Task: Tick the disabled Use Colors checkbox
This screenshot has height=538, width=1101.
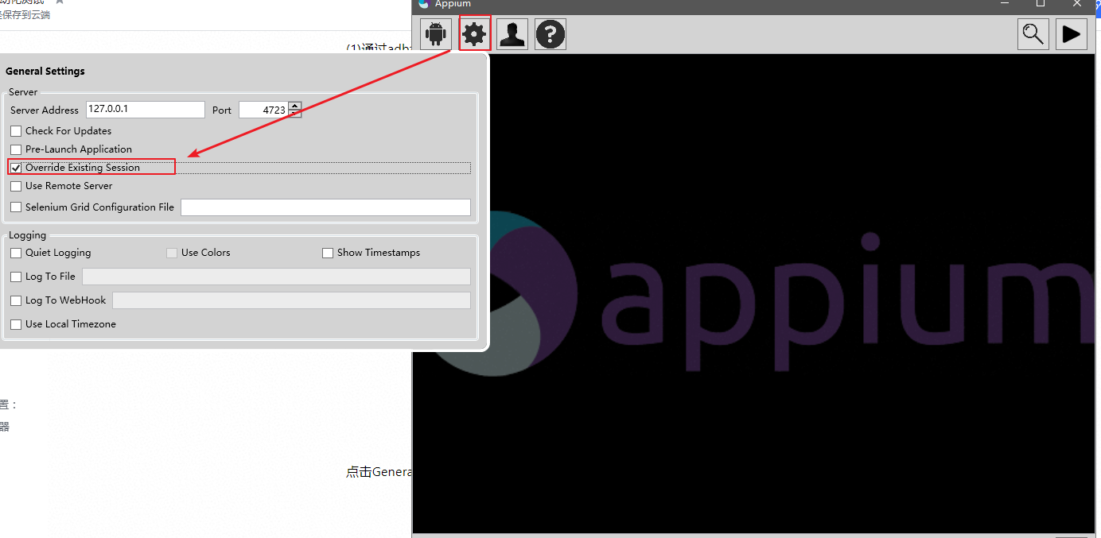Action: [172, 253]
